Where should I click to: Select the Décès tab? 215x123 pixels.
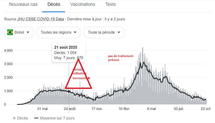point(54,5)
